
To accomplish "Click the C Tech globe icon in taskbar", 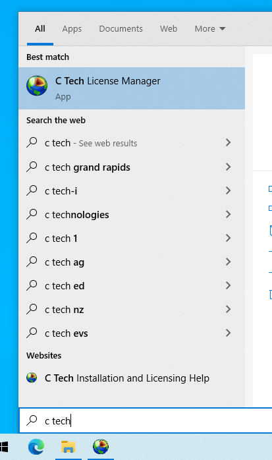I will 101,447.
